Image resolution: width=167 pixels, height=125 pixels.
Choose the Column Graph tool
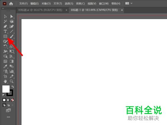coord(12,71)
